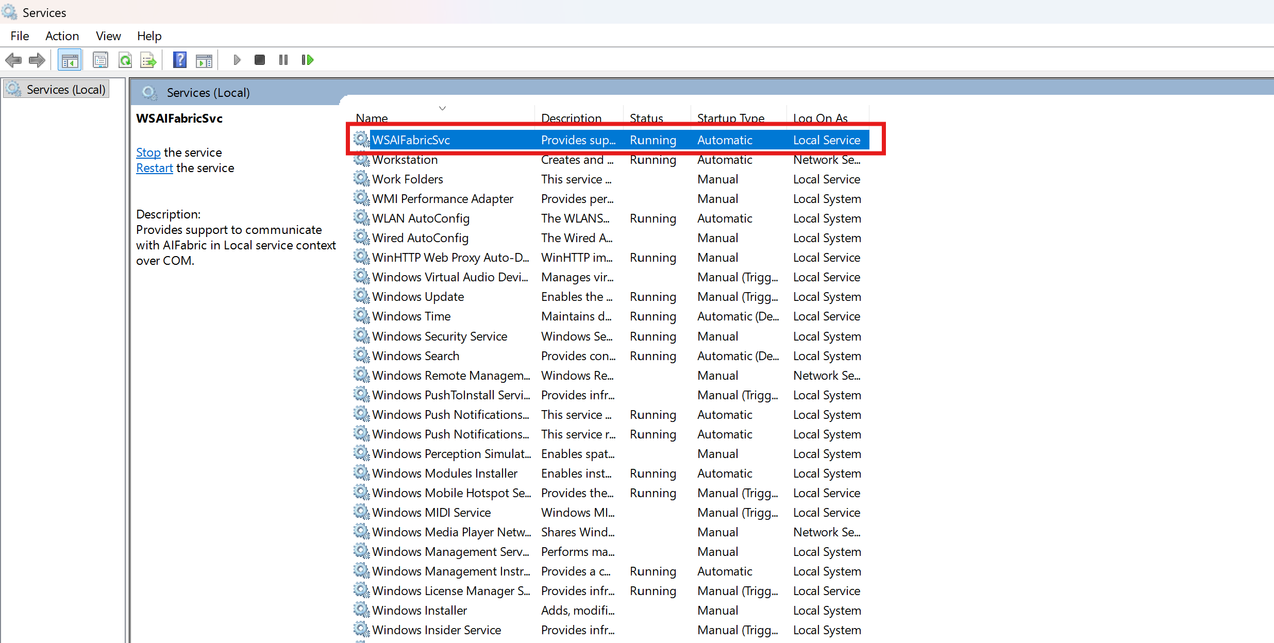The height and width of the screenshot is (643, 1274).
Task: Click the Start Service play icon
Action: (237, 60)
